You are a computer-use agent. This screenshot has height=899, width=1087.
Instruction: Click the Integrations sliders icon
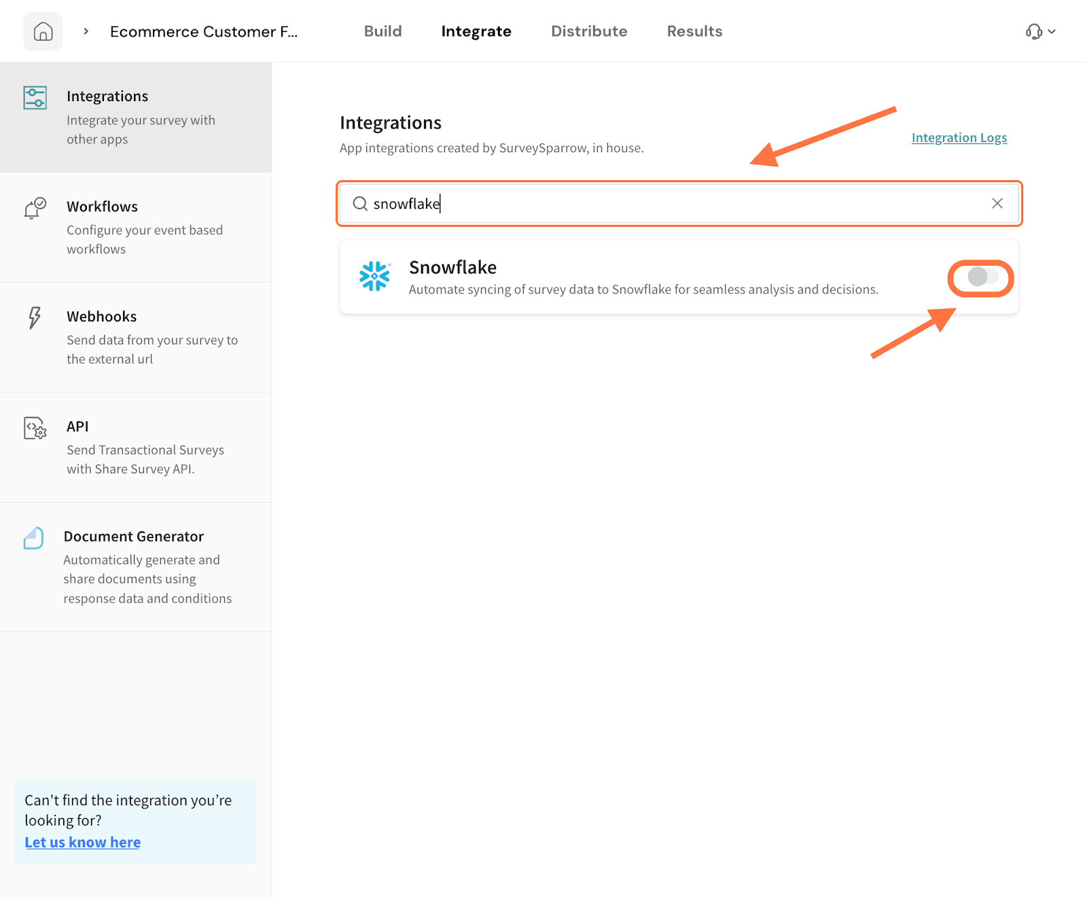(35, 98)
